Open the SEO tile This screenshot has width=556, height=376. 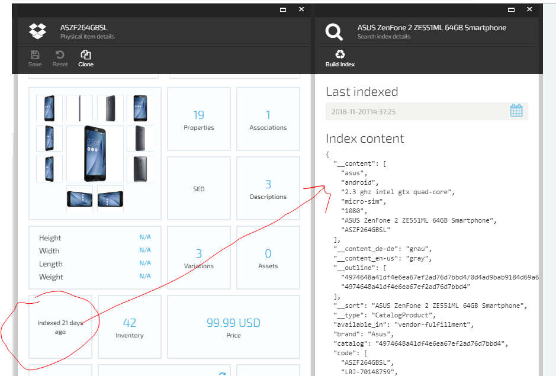coord(198,188)
